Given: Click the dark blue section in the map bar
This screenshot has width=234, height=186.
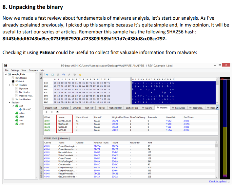Looking at the screenshot, I should (225, 103).
